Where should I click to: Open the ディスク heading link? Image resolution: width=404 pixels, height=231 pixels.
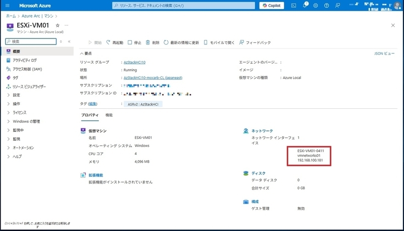pos(259,173)
